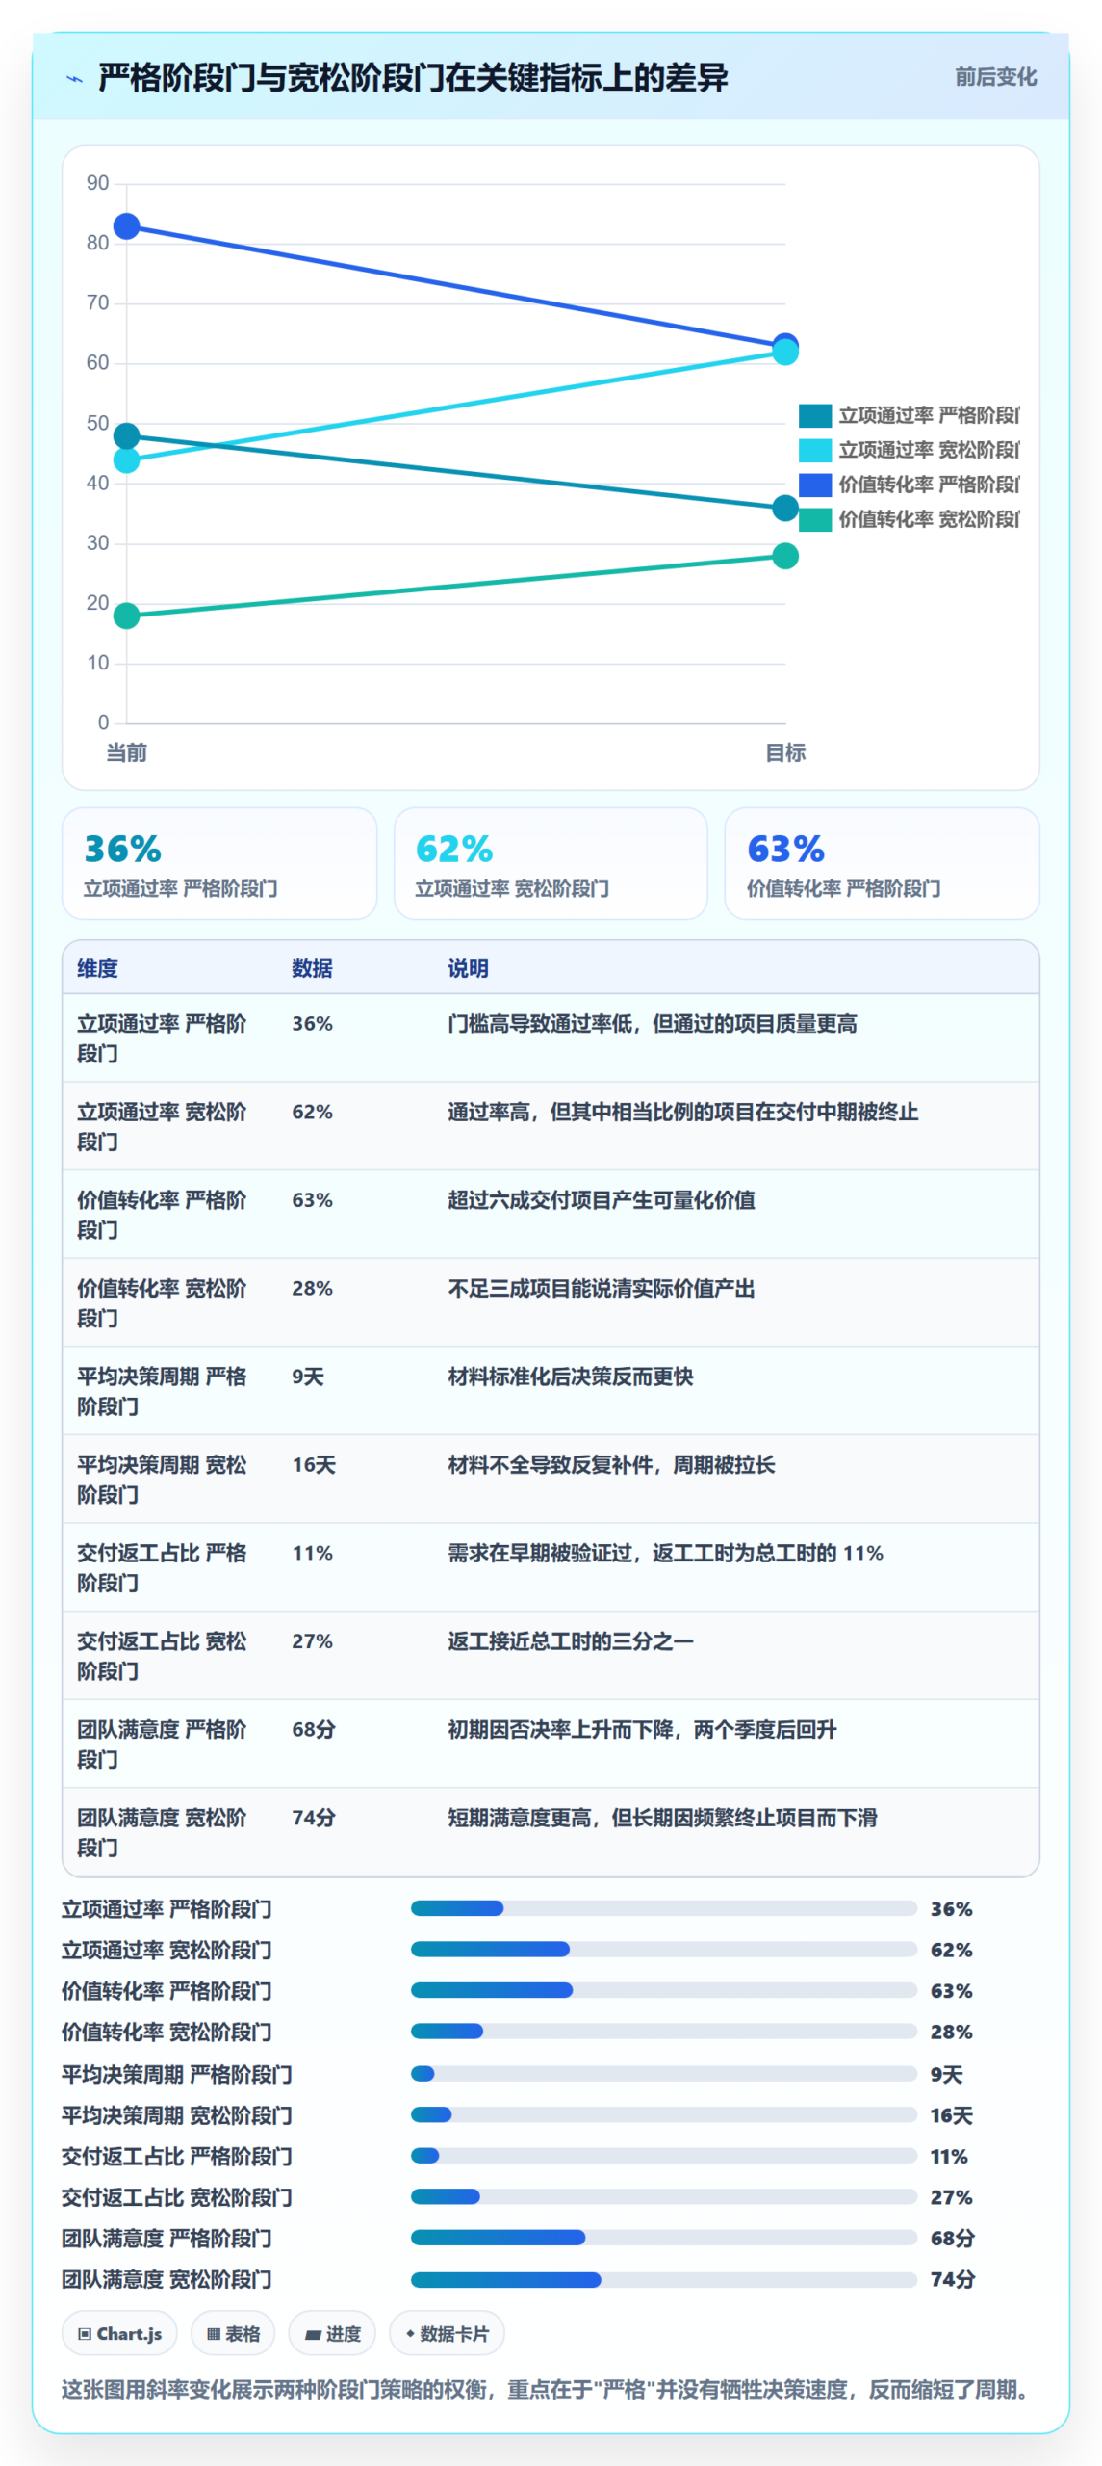Select table cell 9天
Viewport: 1102px width, 2466px height.
[x=308, y=1377]
